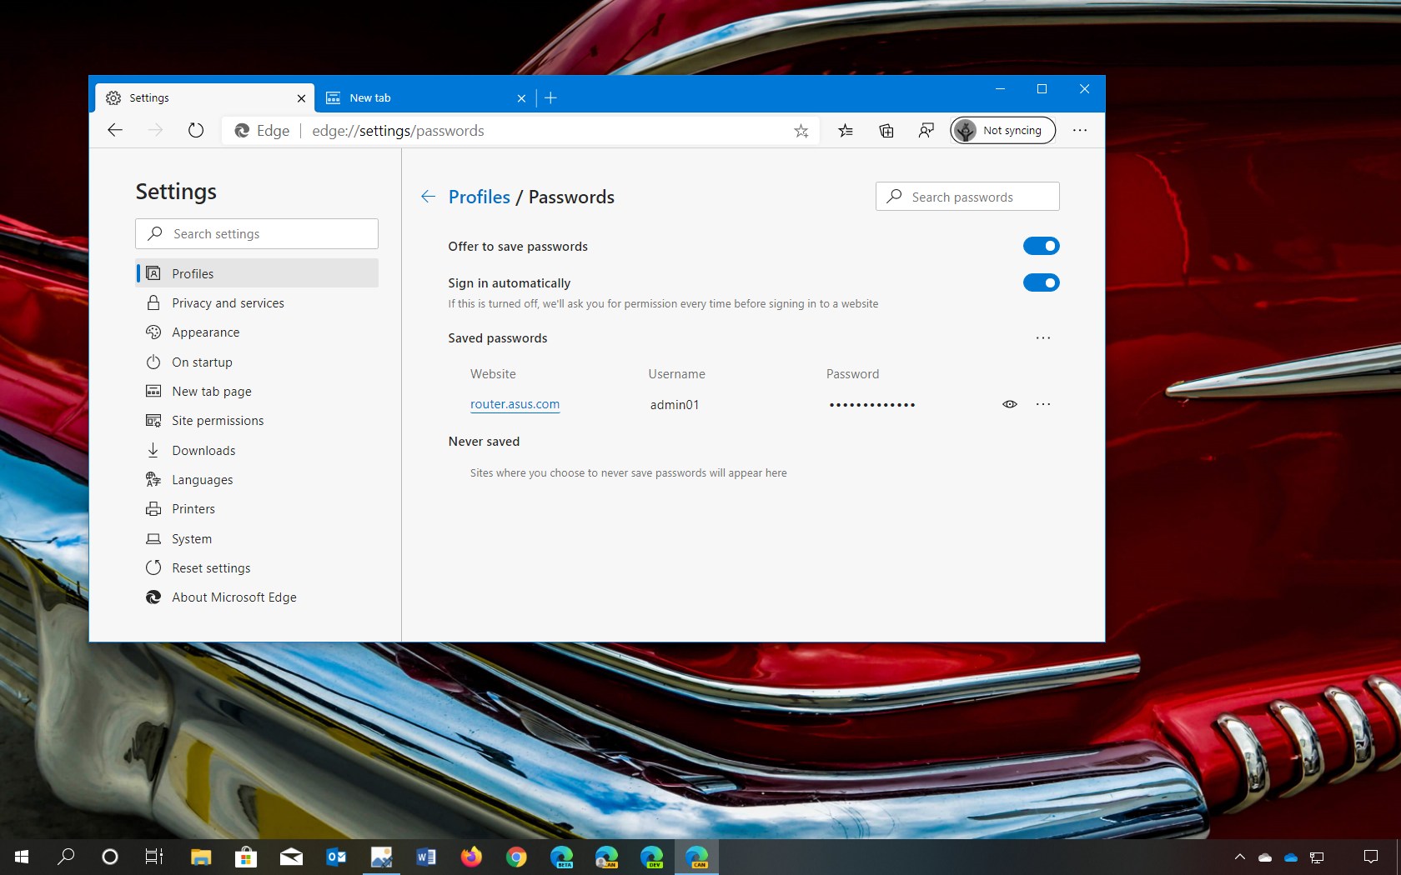Show the router.asus.com password with eye
Viewport: 1401px width, 875px height.
point(1009,404)
